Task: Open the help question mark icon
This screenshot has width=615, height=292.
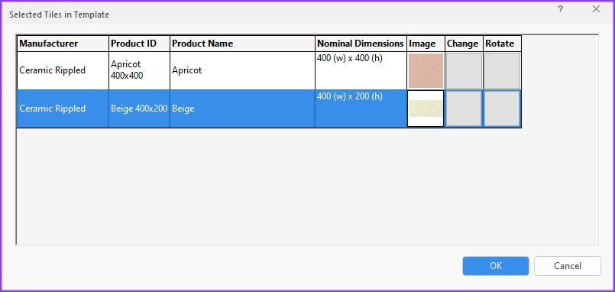Action: [x=561, y=9]
